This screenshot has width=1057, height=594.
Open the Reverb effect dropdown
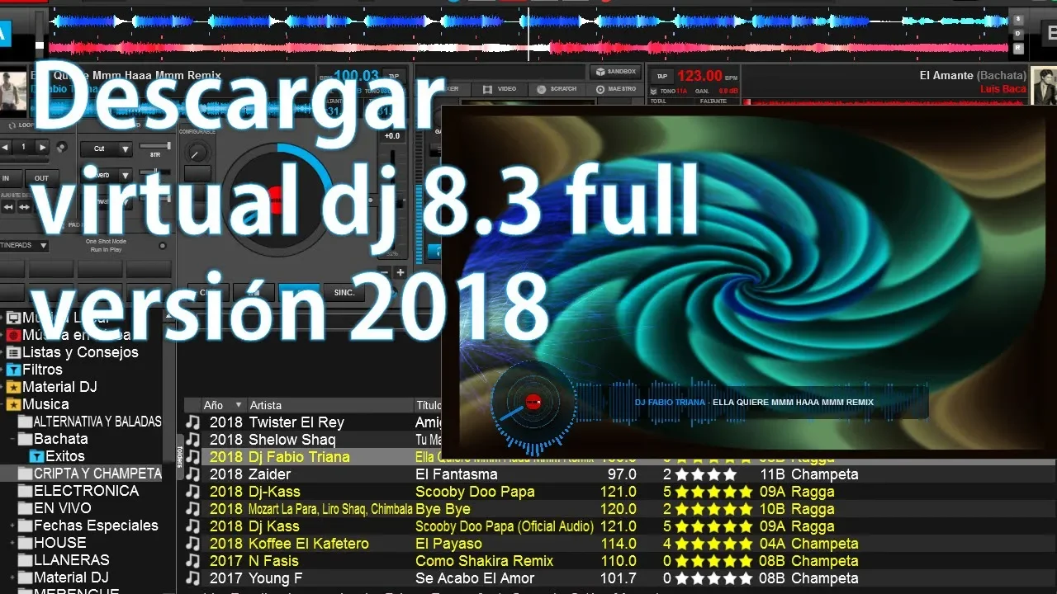point(107,176)
